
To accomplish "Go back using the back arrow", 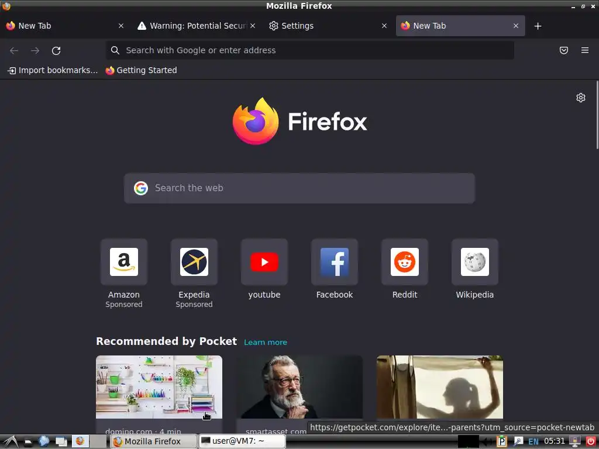I will (14, 50).
